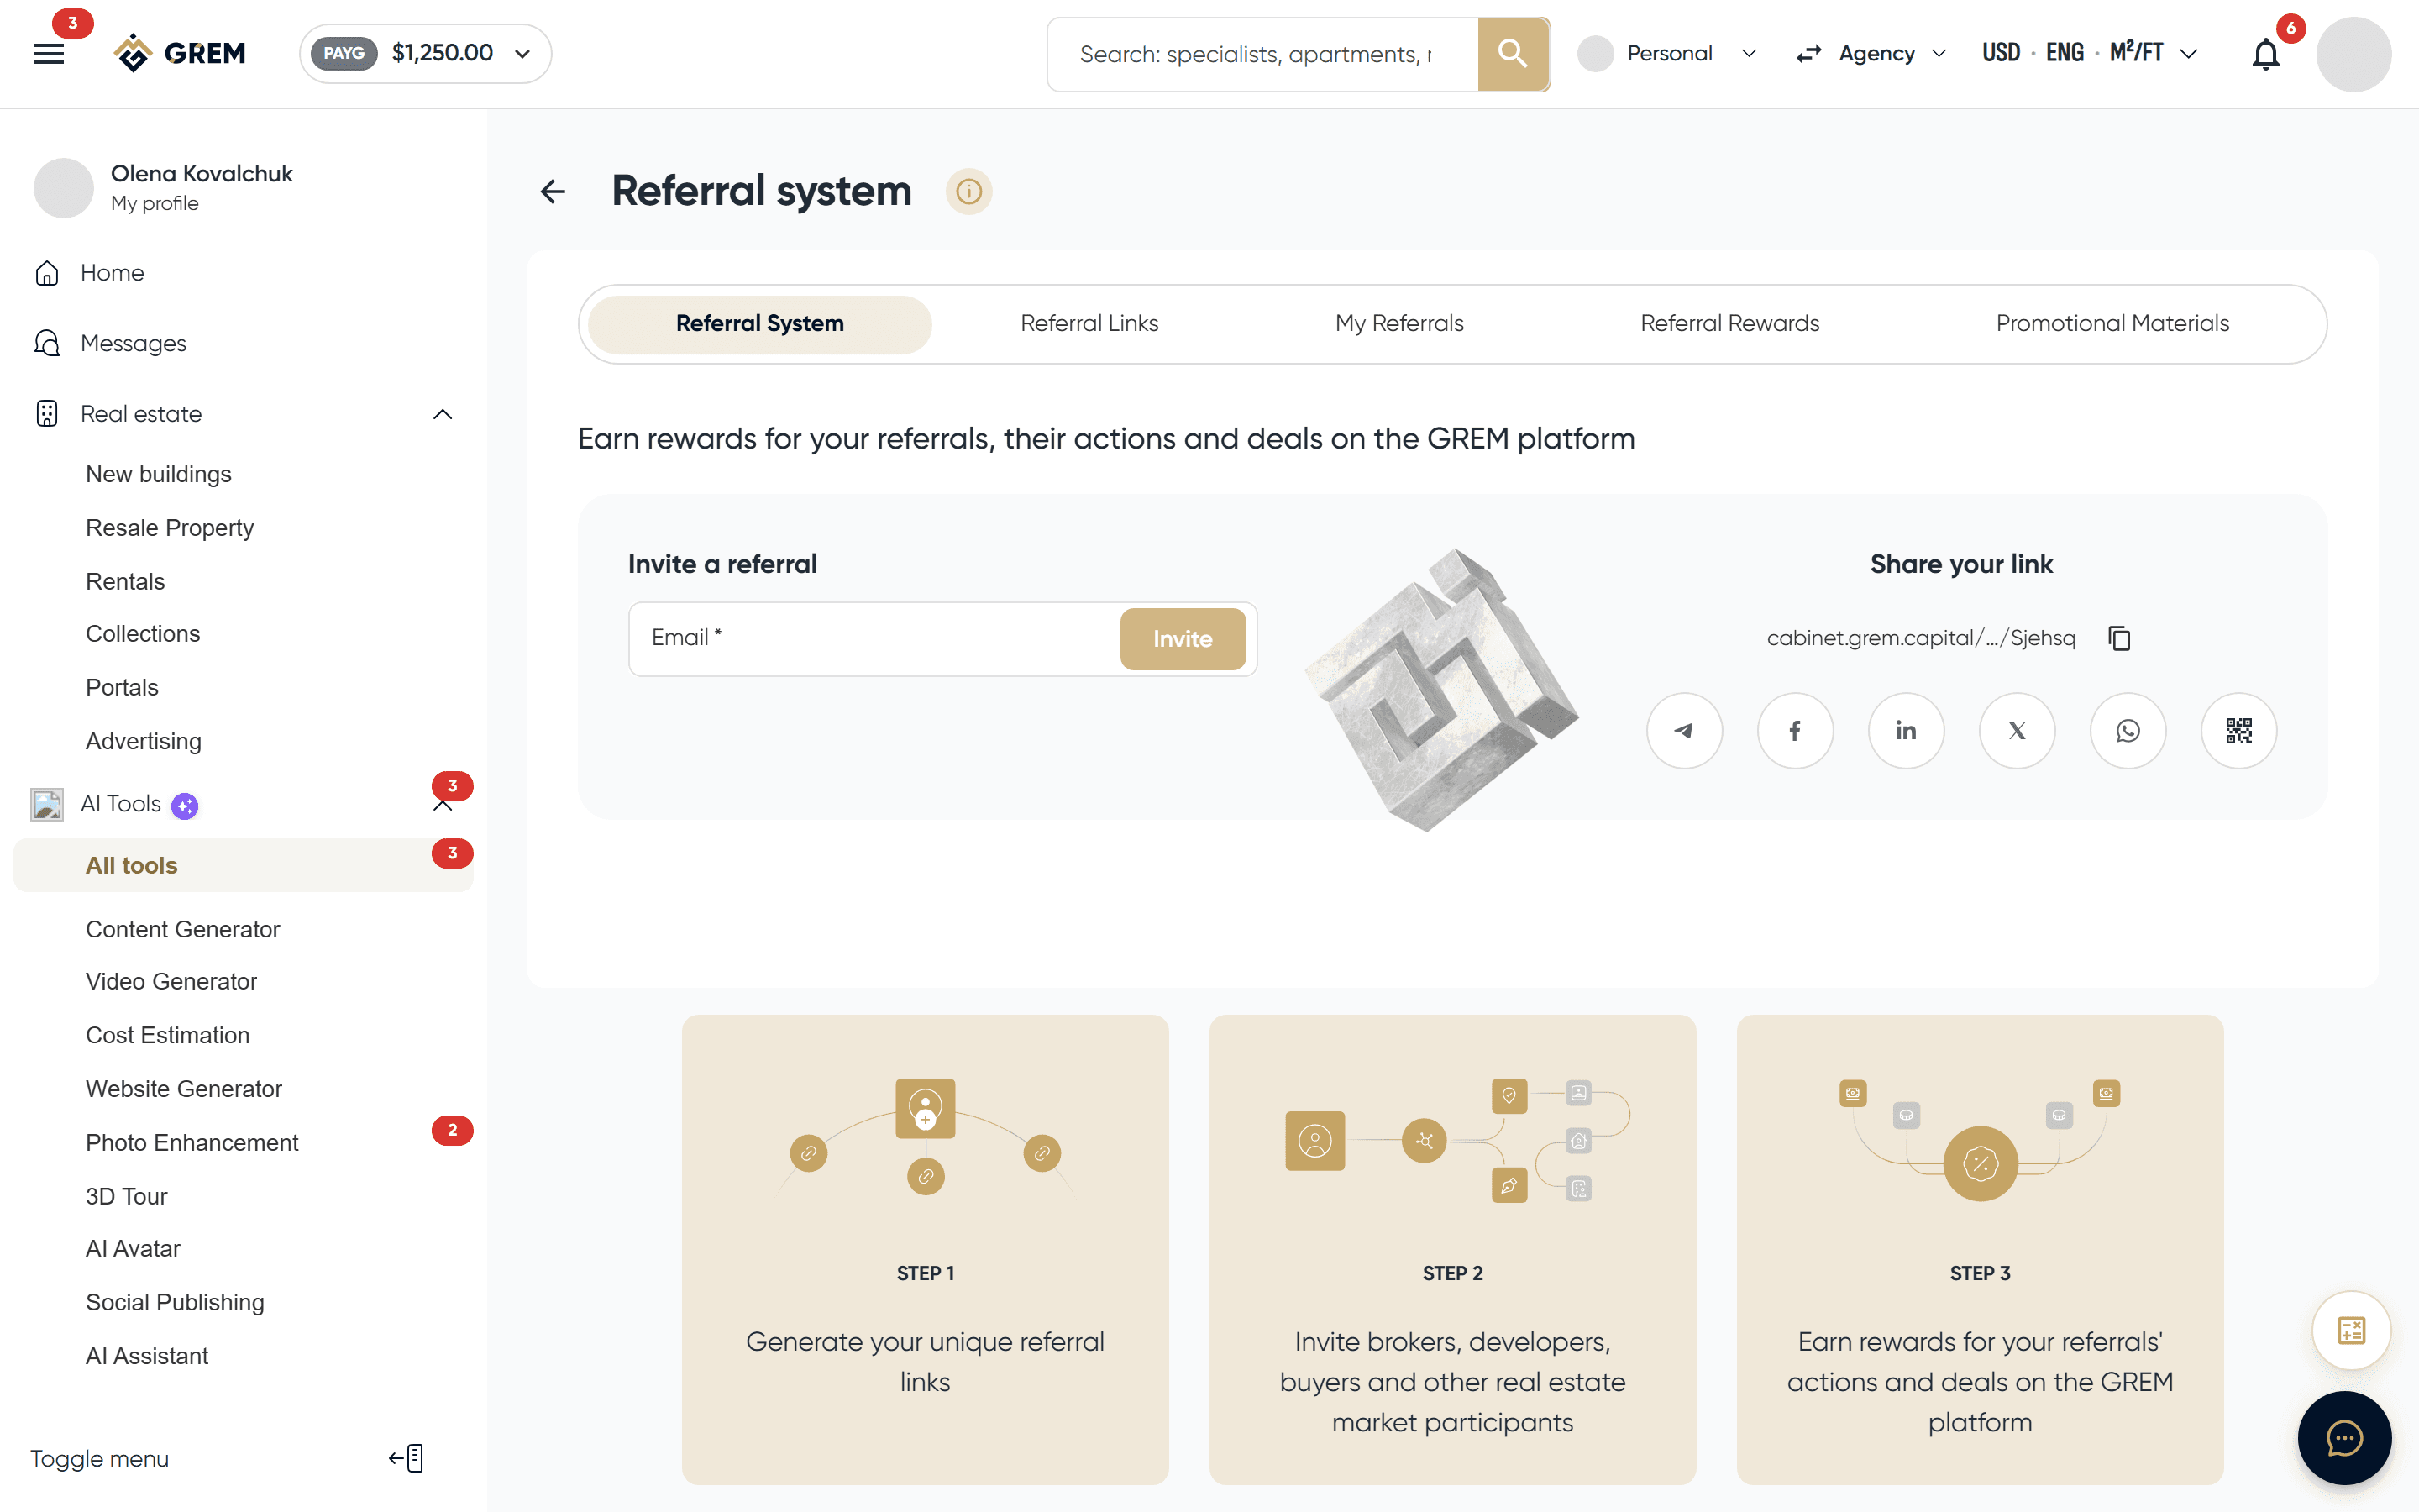Open the chat support bubble
The height and width of the screenshot is (1512, 2419).
[x=2344, y=1438]
